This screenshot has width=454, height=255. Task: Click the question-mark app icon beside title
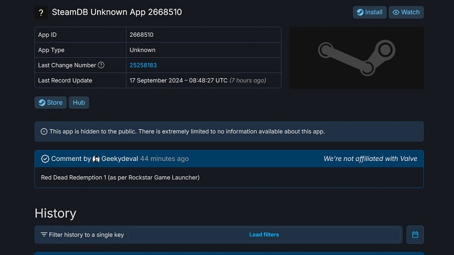coord(41,12)
